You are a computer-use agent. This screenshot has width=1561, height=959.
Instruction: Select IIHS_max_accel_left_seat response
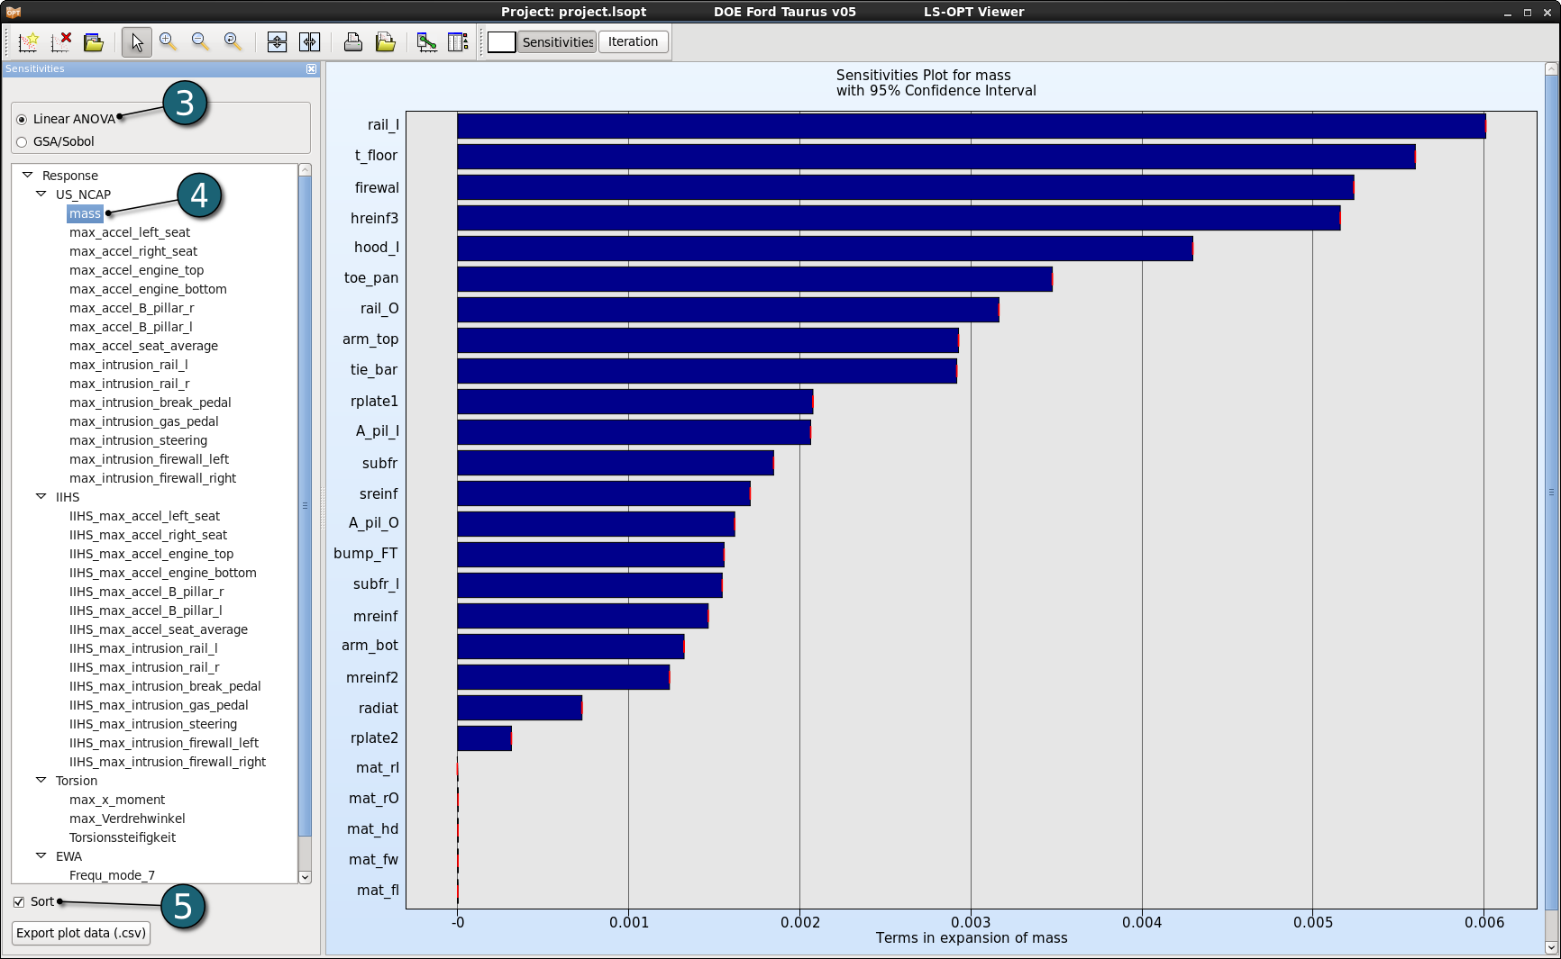[144, 516]
